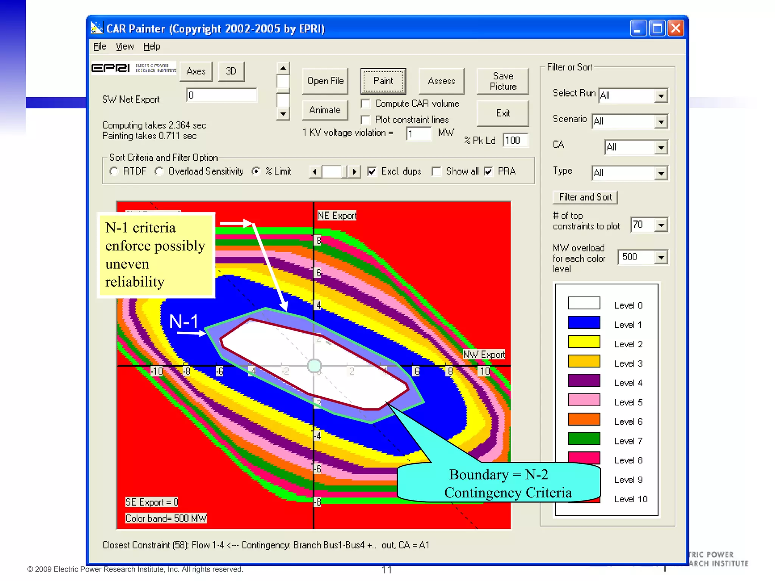Image resolution: width=775 pixels, height=581 pixels.
Task: Enable the Compute CAR volume checkbox
Action: (366, 104)
